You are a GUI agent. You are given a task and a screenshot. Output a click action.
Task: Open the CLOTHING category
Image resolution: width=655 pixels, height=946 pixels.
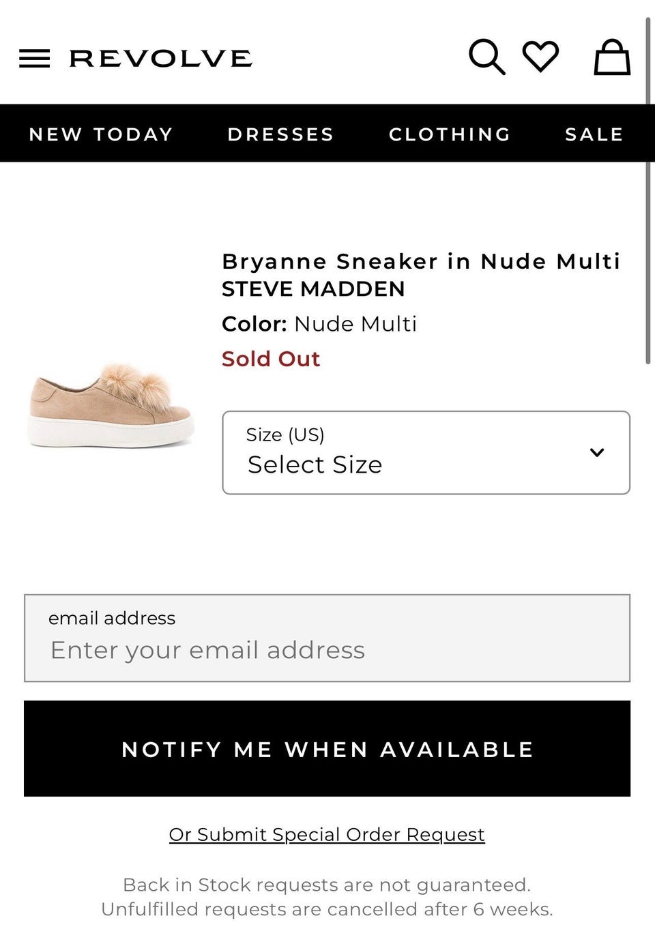pos(450,134)
